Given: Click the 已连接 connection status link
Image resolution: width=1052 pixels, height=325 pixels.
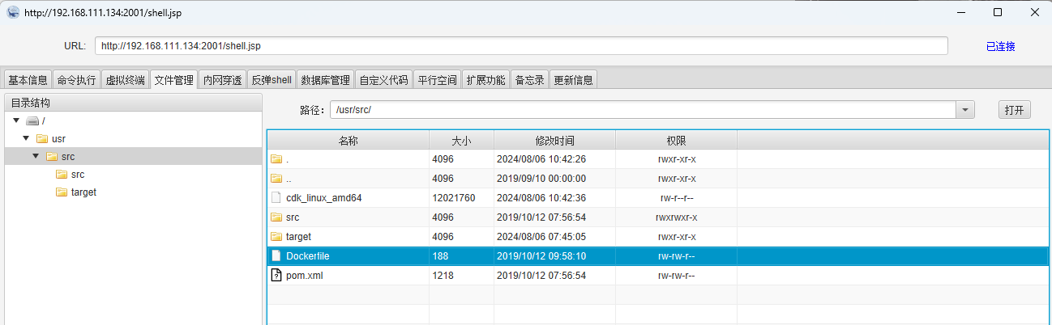Looking at the screenshot, I should pos(1000,47).
